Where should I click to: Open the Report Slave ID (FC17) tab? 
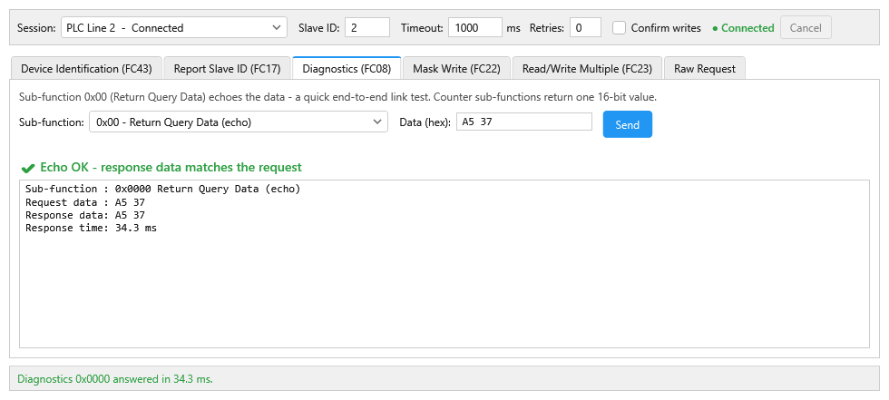(x=227, y=69)
